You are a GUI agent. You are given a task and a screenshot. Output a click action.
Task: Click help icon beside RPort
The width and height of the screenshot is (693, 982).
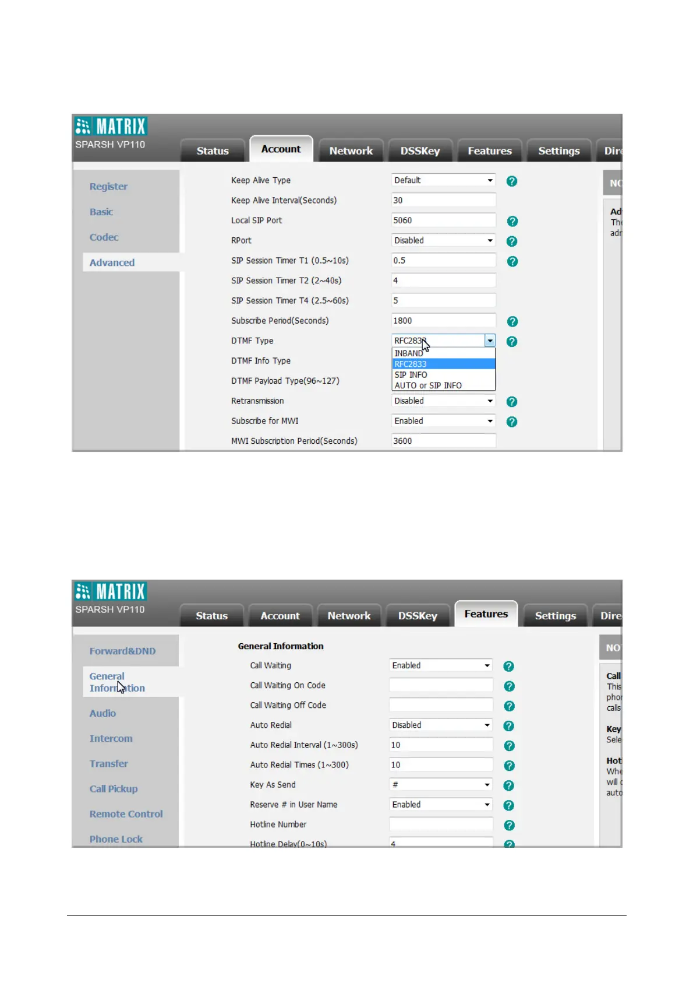[511, 241]
